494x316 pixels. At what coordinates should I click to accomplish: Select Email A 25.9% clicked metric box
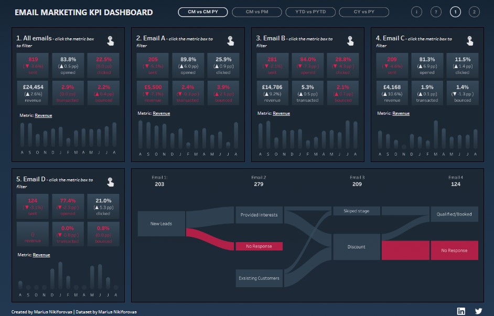[223, 66]
